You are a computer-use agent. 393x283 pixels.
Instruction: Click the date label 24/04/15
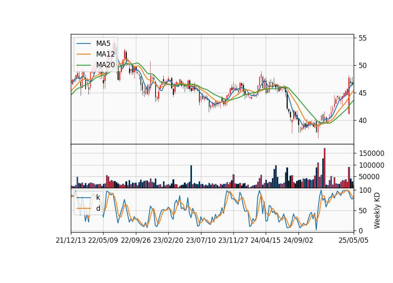click(x=266, y=240)
